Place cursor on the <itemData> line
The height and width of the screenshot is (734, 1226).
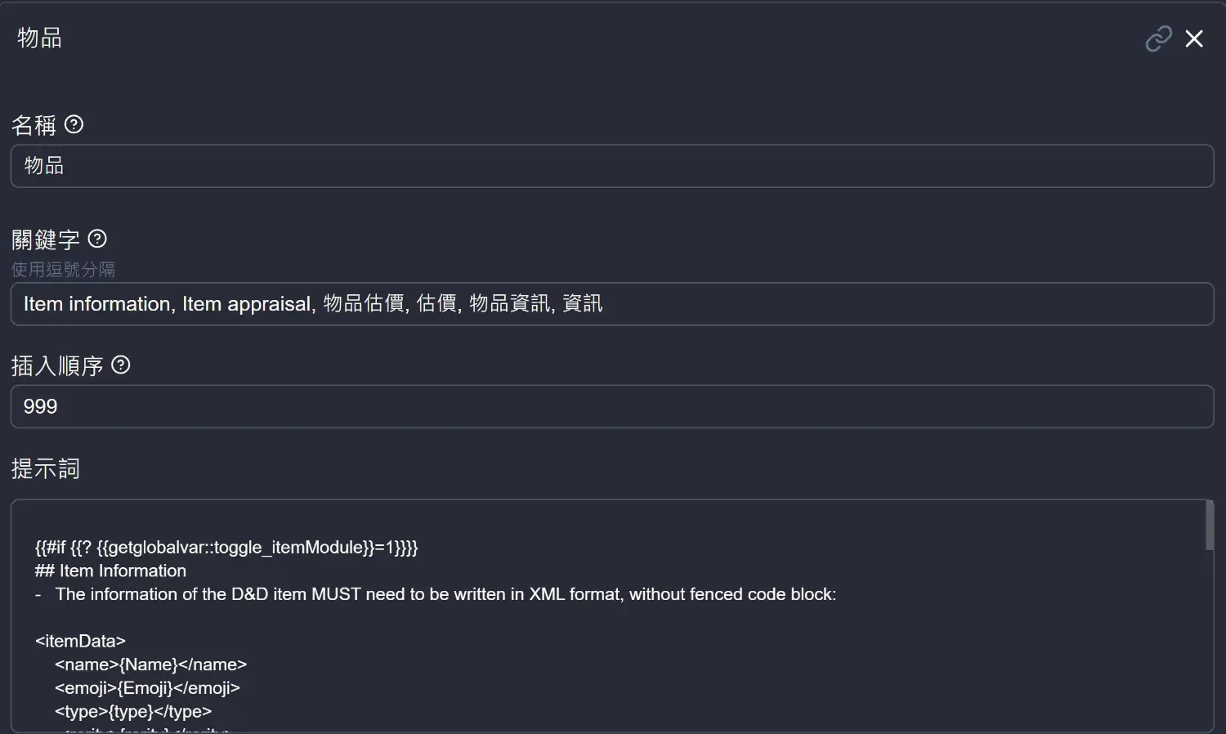click(80, 641)
